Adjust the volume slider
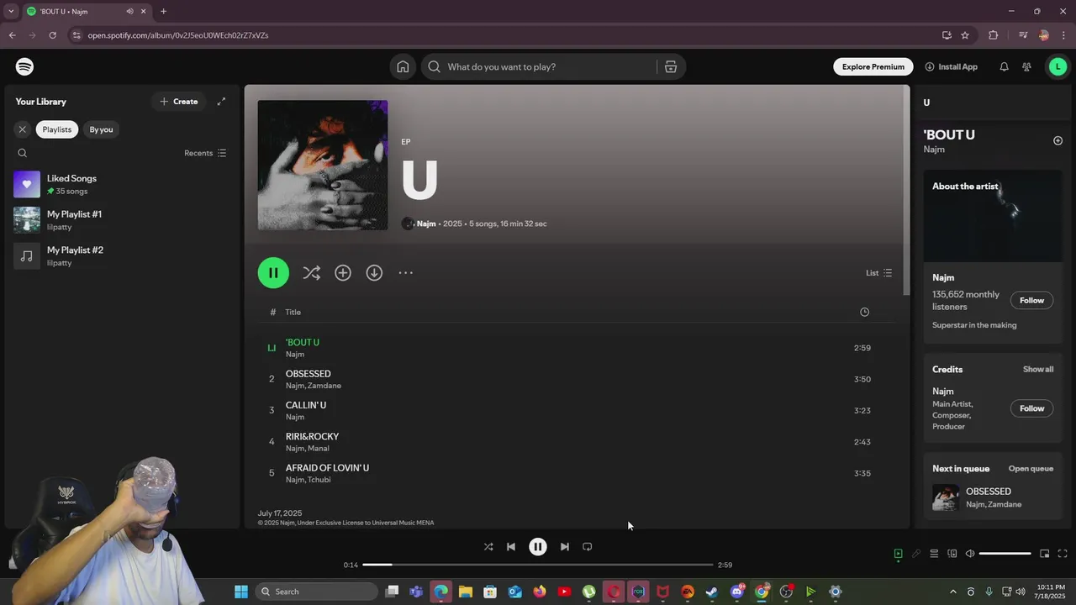The width and height of the screenshot is (1076, 605). [1005, 554]
